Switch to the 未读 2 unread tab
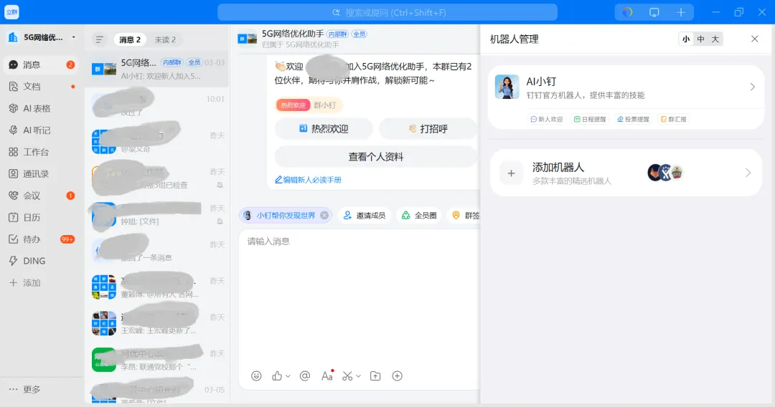This screenshot has width=775, height=407. click(165, 39)
